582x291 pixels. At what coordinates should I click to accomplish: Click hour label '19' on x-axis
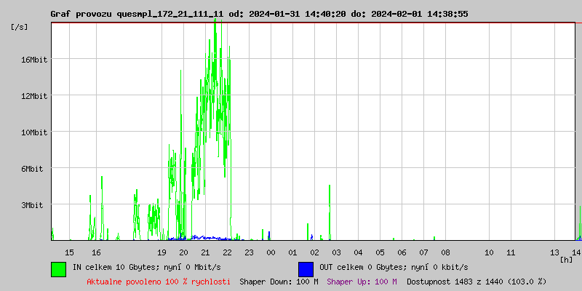click(162, 252)
